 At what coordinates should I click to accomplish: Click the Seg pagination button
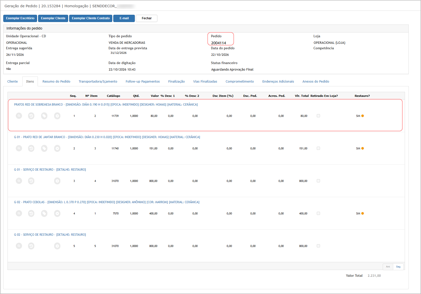pyautogui.click(x=398, y=267)
